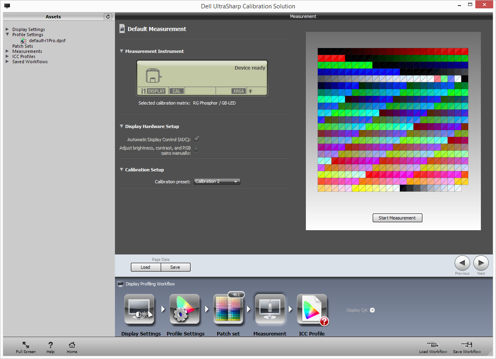Click 'RG Phosphor / GB-LED' matrix text

214,103
